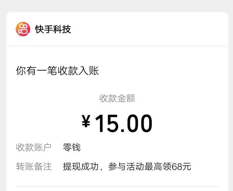Viewport: 233px width, 191px height.
Task: Tap the Kuaishou orange camera logo
Action: pyautogui.click(x=23, y=29)
